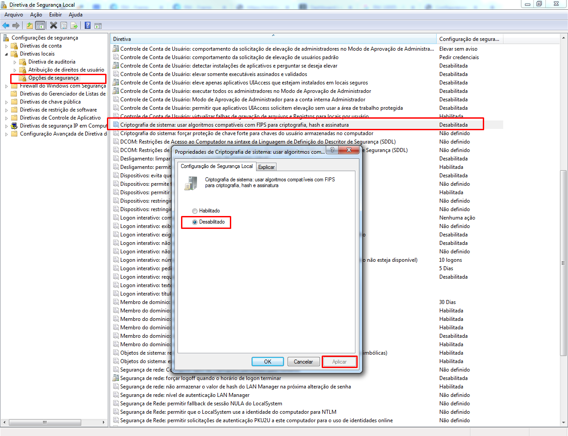
Task: Click the dialog's question-mark help button
Action: click(x=332, y=150)
